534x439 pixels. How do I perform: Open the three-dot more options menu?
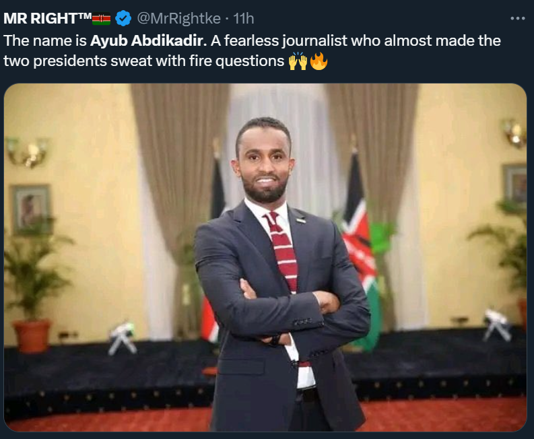pyautogui.click(x=518, y=18)
